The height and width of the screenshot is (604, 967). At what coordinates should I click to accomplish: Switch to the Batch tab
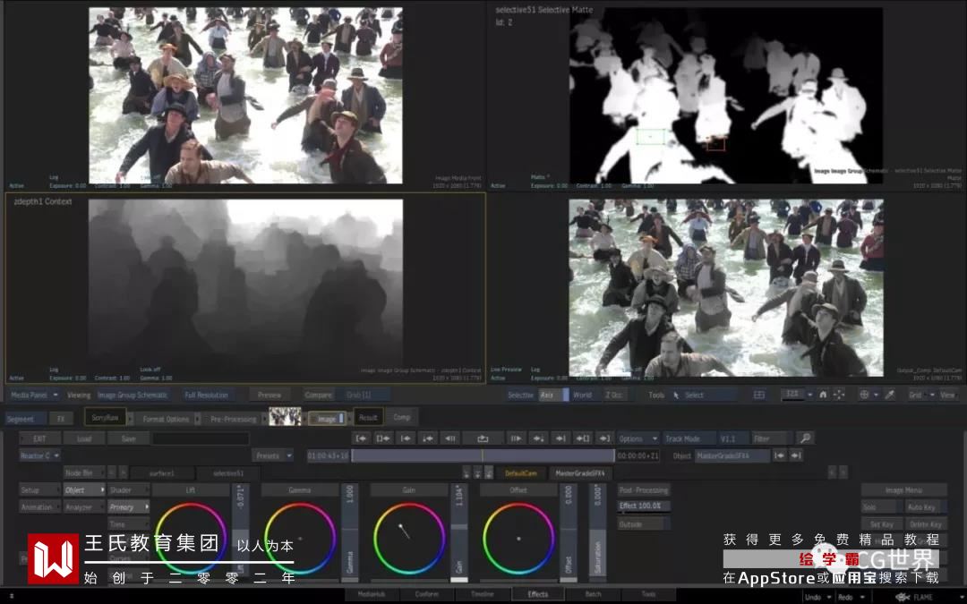[x=594, y=594]
